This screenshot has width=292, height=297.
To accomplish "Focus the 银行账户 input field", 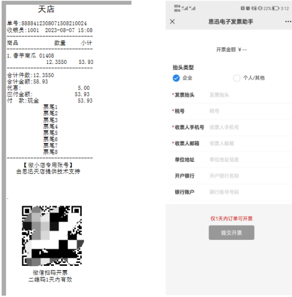I will coord(250,192).
